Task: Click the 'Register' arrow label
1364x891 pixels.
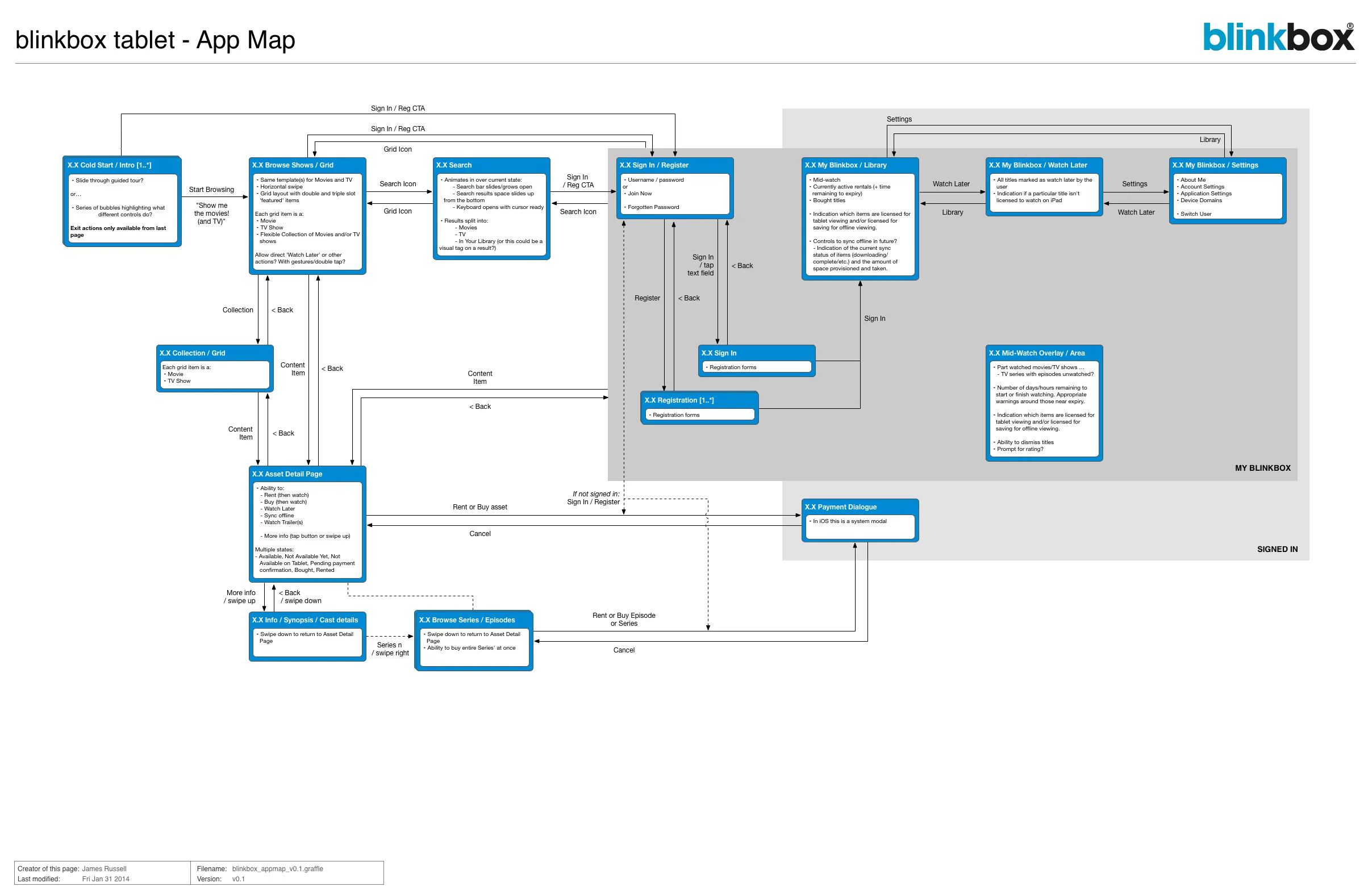Action: (647, 298)
